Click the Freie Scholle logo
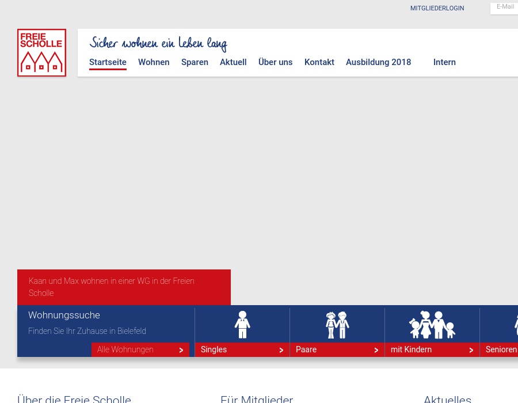Viewport: 518px width, 403px height. coord(41,52)
